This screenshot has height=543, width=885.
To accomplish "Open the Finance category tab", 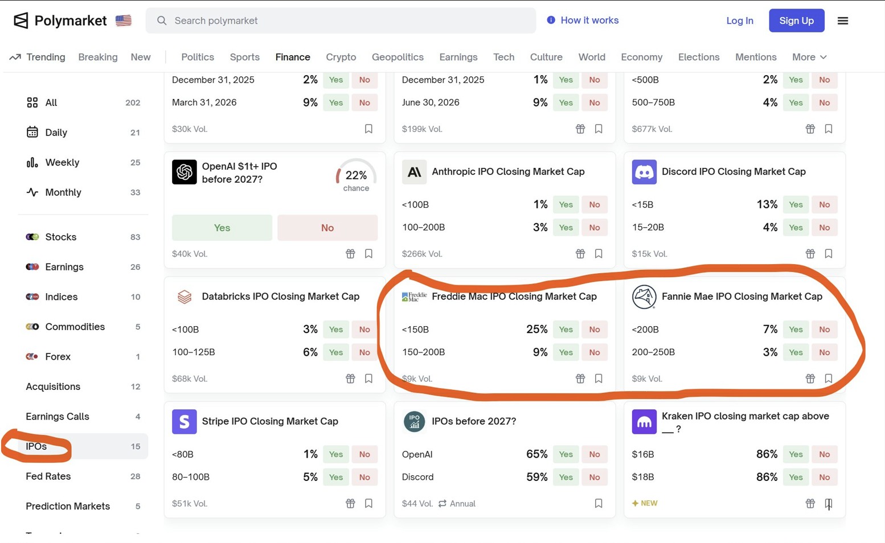I will [x=293, y=57].
